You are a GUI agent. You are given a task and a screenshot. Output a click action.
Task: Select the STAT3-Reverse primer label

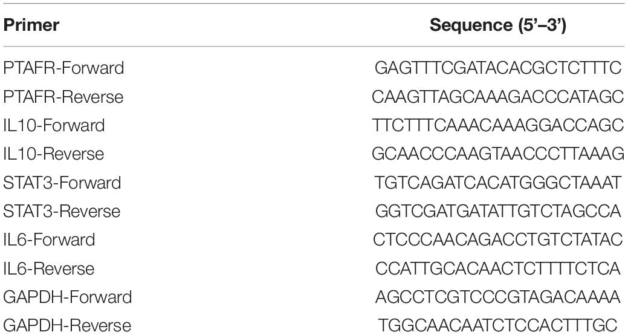[62, 211]
